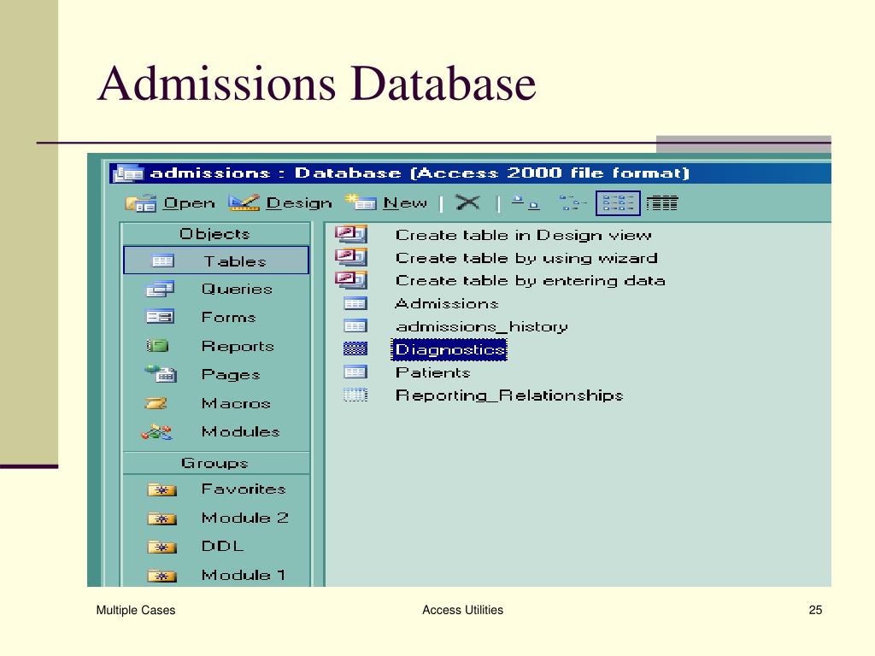Click the Open toolbar button
The height and width of the screenshot is (656, 875).
pos(170,203)
